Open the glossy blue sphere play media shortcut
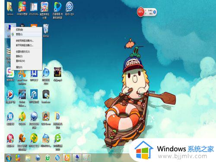This screenshot has height=162, width=216. (34, 120)
